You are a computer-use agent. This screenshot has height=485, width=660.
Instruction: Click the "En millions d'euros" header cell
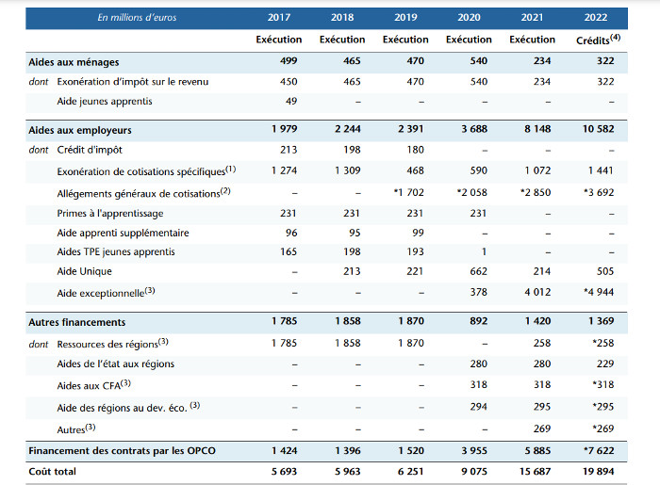(x=137, y=17)
